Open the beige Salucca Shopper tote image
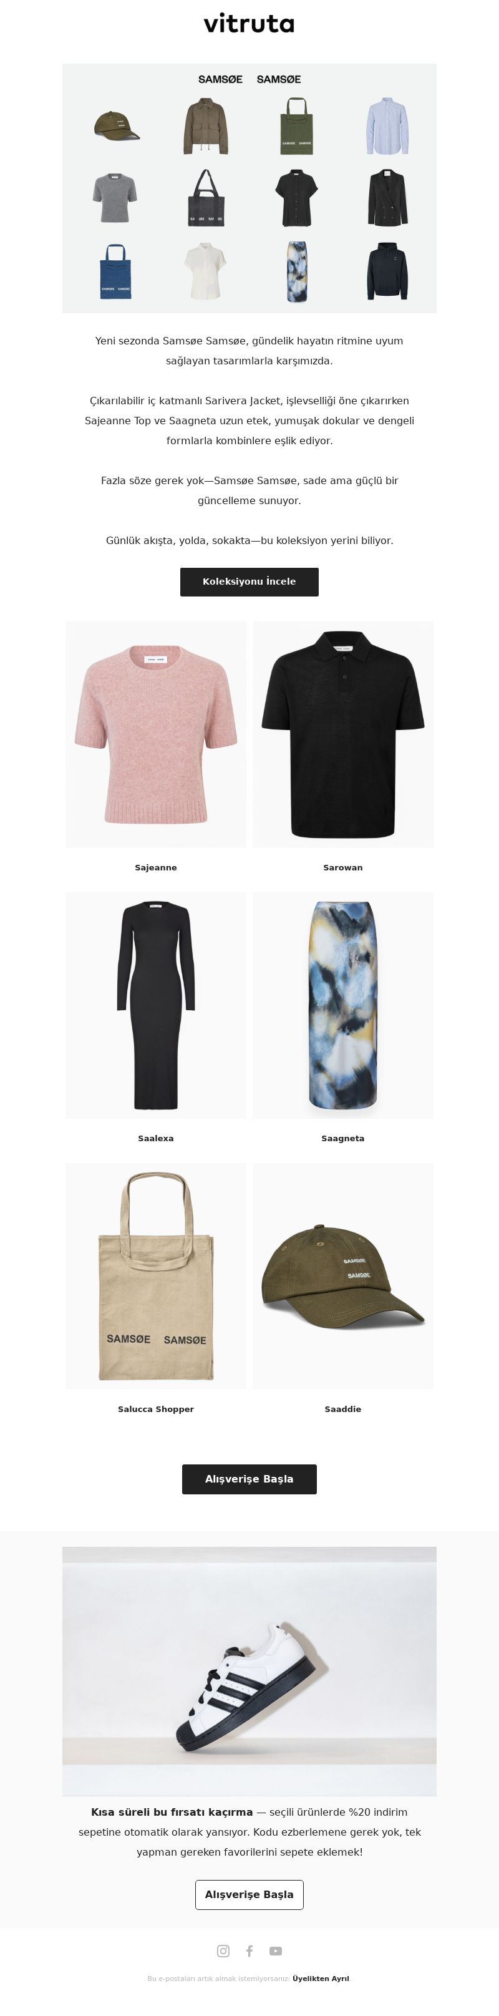The image size is (499, 2016). point(156,1275)
